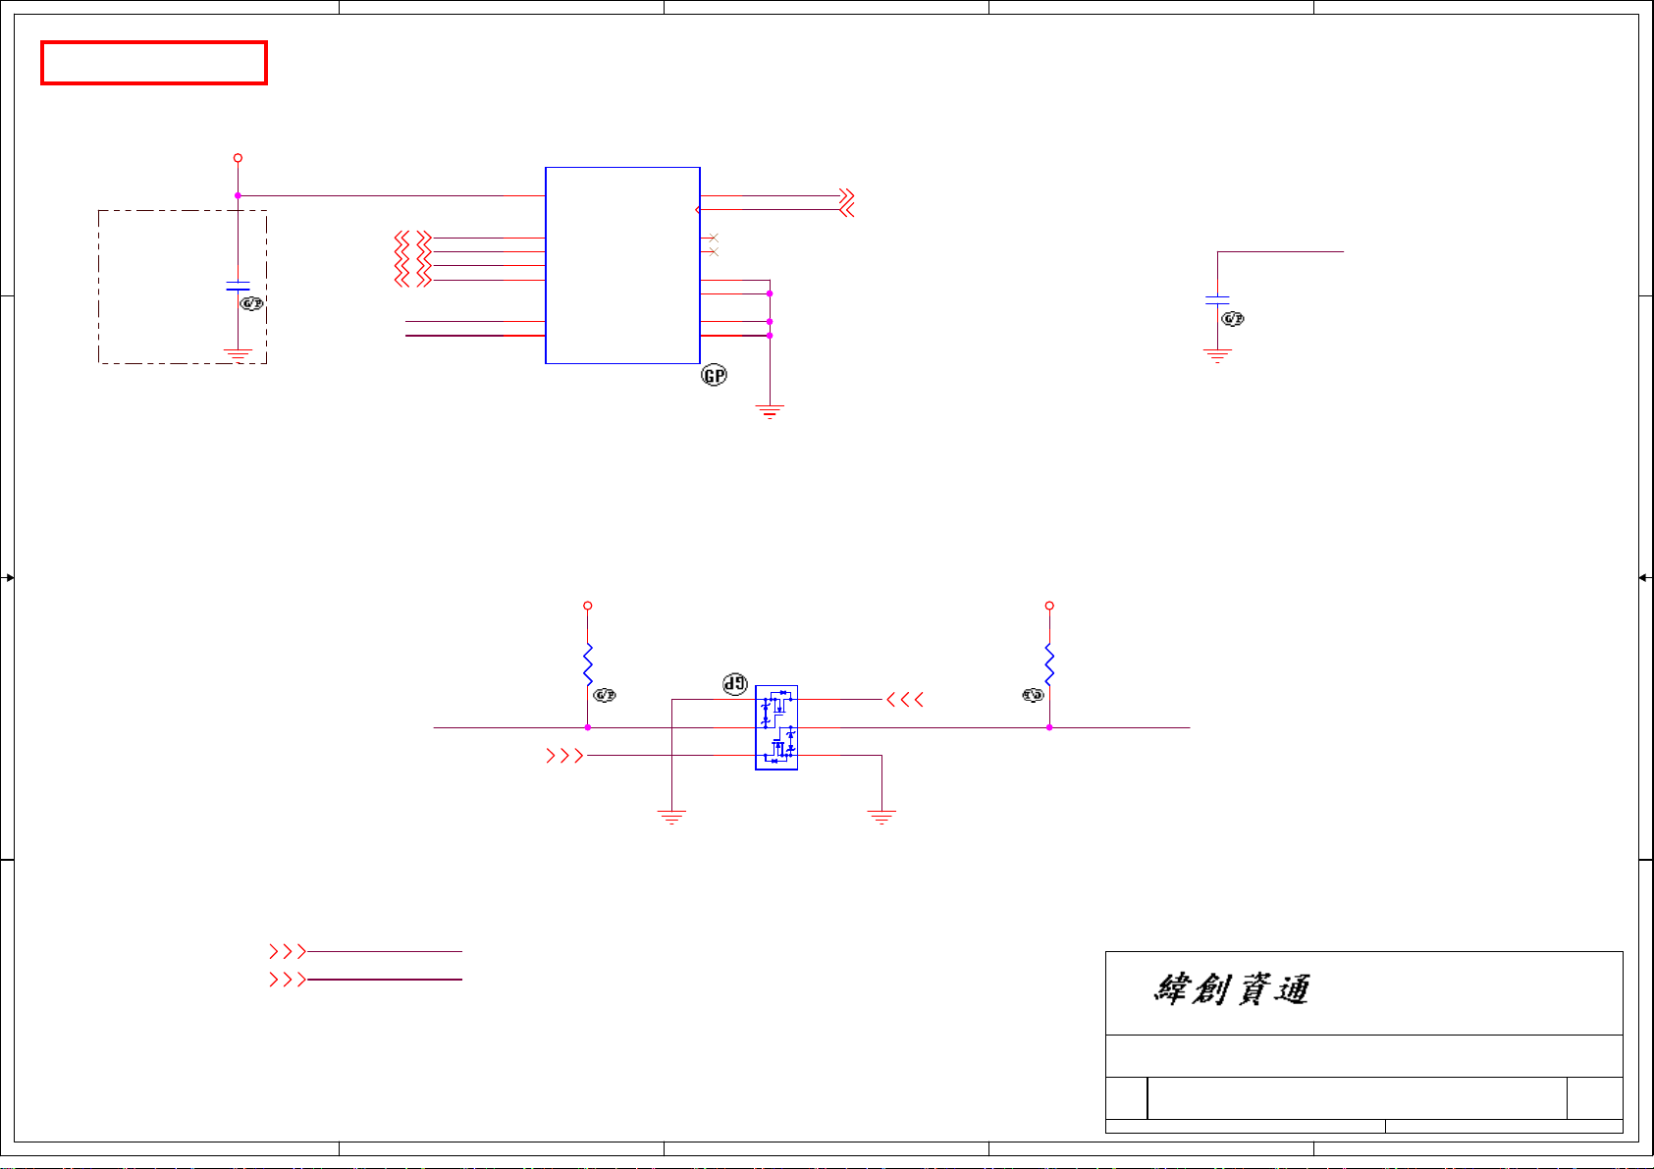This screenshot has width=1654, height=1169.
Task: Select the ground symbol at MOSFET lower left
Action: tap(671, 817)
